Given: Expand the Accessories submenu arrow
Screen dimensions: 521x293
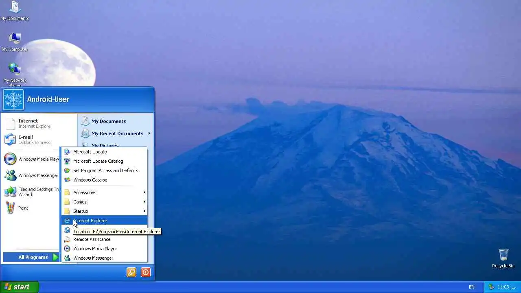Looking at the screenshot, I should [144, 192].
